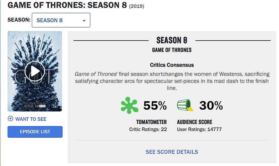Click the WANT TO SEE link text
The height and width of the screenshot is (166, 279).
(31, 119)
